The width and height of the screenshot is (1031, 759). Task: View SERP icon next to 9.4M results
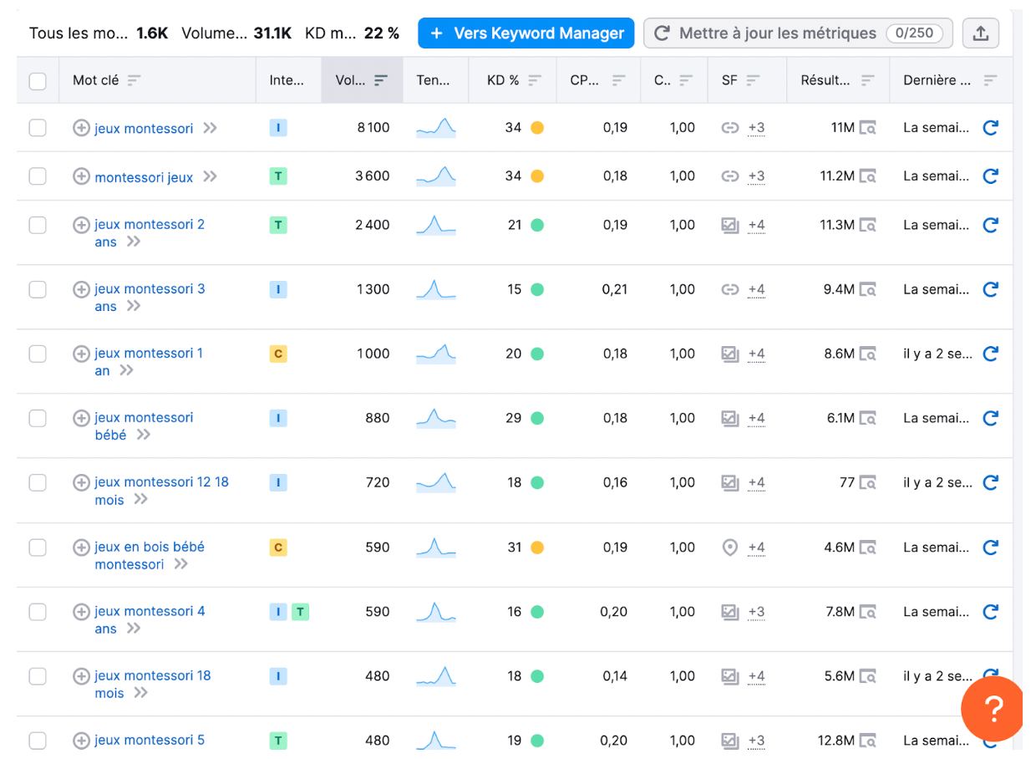(868, 289)
